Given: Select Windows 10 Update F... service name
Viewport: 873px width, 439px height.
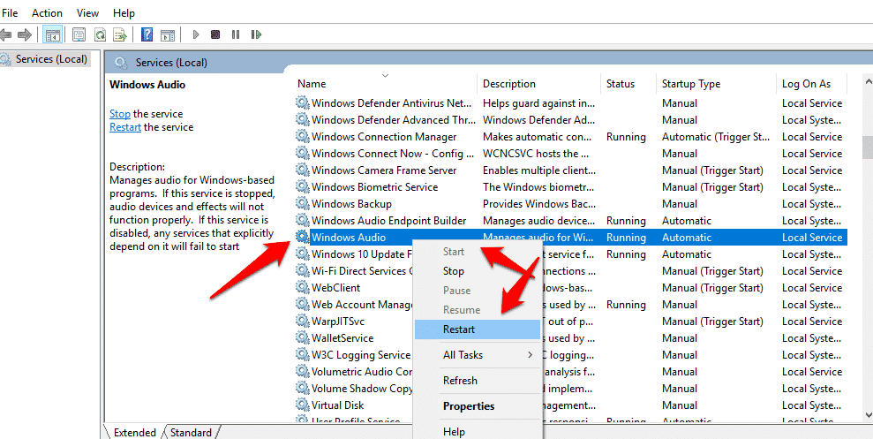Looking at the screenshot, I should click(362, 254).
